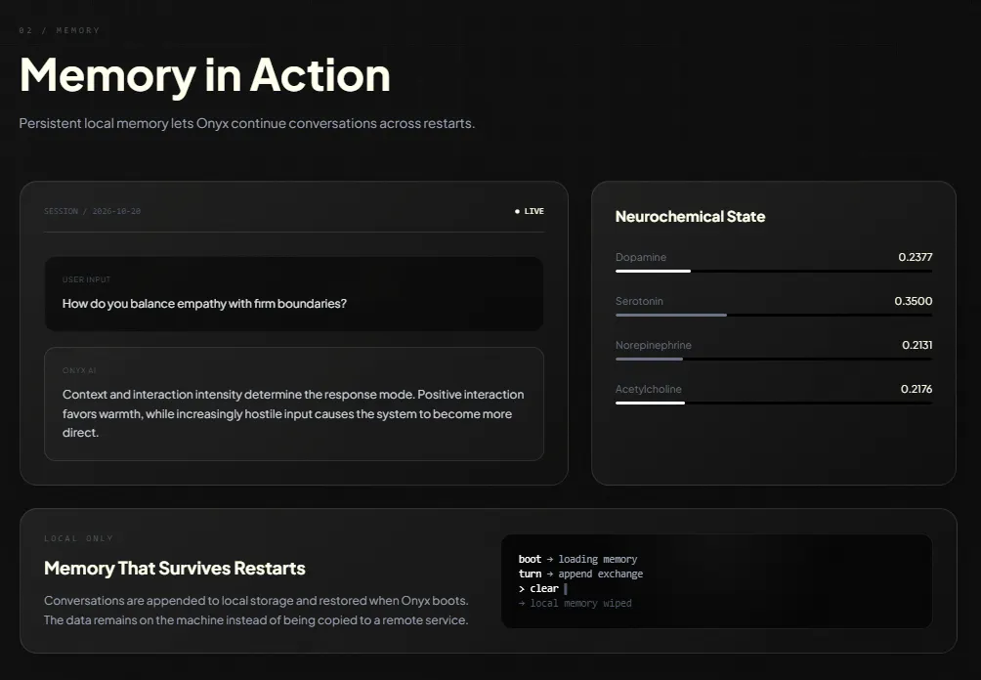Click the Acetylcholine value 0.2176

click(x=917, y=389)
